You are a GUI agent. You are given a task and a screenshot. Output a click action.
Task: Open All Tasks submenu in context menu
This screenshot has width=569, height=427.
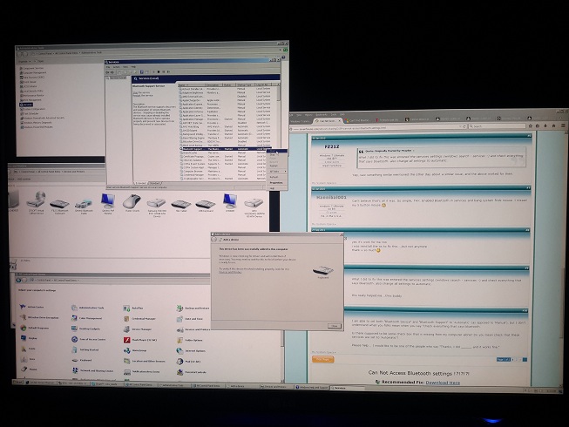tap(277, 171)
